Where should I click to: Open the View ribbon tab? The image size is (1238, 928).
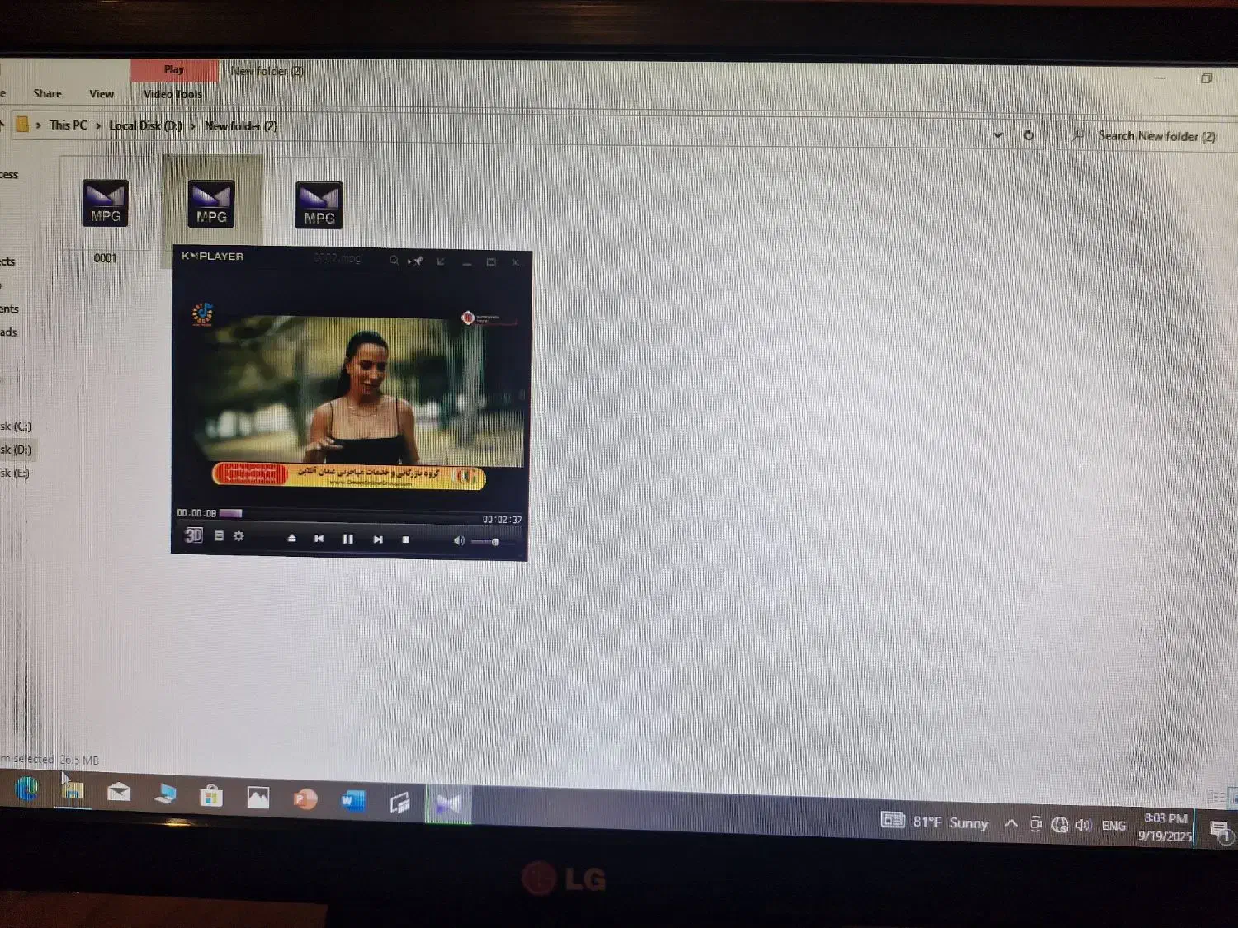tap(102, 94)
